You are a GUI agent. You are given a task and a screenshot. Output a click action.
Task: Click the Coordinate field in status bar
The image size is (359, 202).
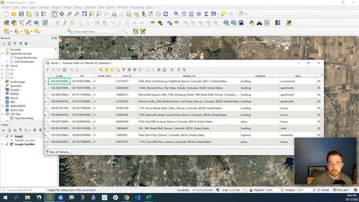202,190
